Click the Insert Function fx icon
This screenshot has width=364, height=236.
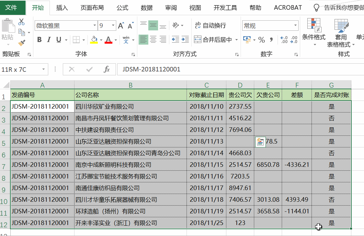pyautogui.click(x=107, y=69)
